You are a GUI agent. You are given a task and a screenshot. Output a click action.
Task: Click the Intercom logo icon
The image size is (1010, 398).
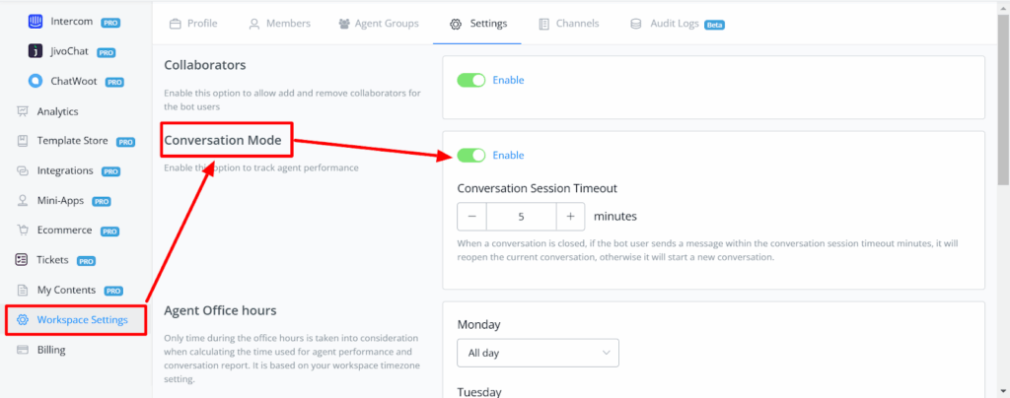coord(36,21)
